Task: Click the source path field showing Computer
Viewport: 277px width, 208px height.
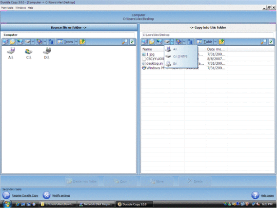Action: pos(69,35)
